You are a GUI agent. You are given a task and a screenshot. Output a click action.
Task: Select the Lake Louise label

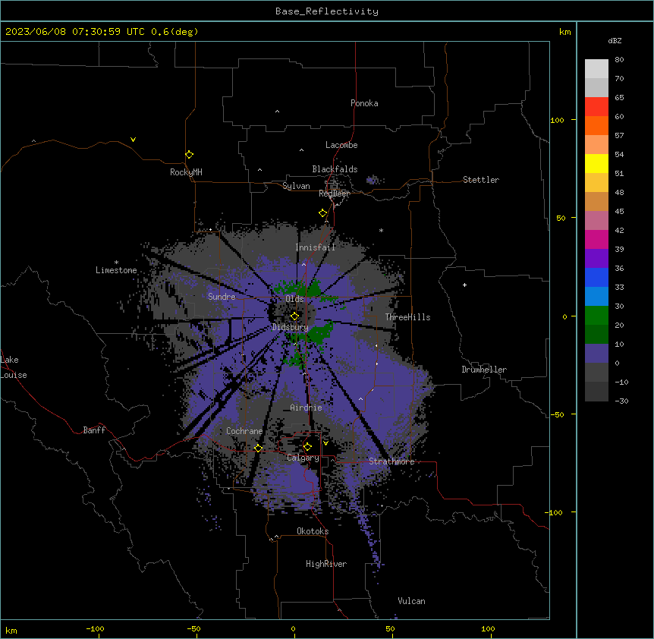click(14, 367)
